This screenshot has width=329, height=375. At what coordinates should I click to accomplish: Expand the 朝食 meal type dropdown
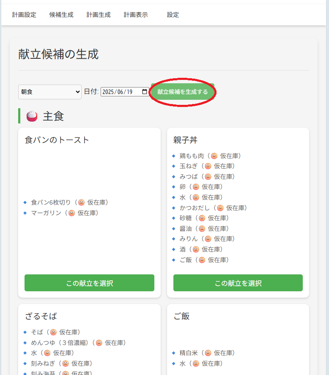coord(50,92)
